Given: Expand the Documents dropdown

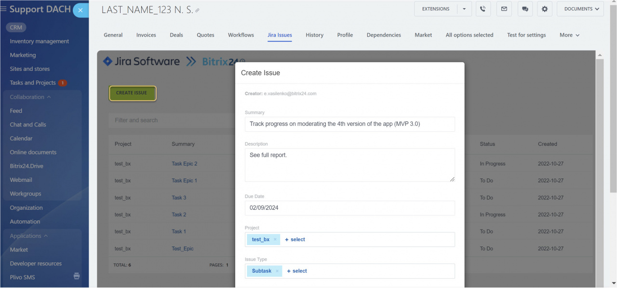Looking at the screenshot, I should 580,9.
